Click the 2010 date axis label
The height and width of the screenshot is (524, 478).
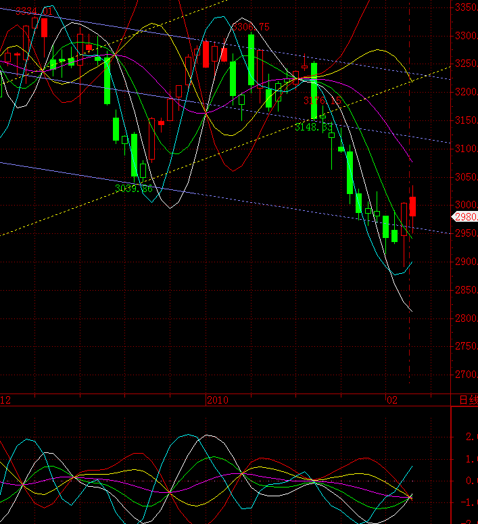pos(218,400)
